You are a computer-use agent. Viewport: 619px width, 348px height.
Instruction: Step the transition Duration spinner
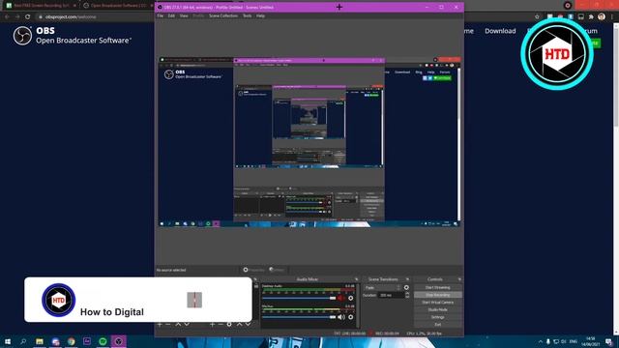[x=407, y=295]
